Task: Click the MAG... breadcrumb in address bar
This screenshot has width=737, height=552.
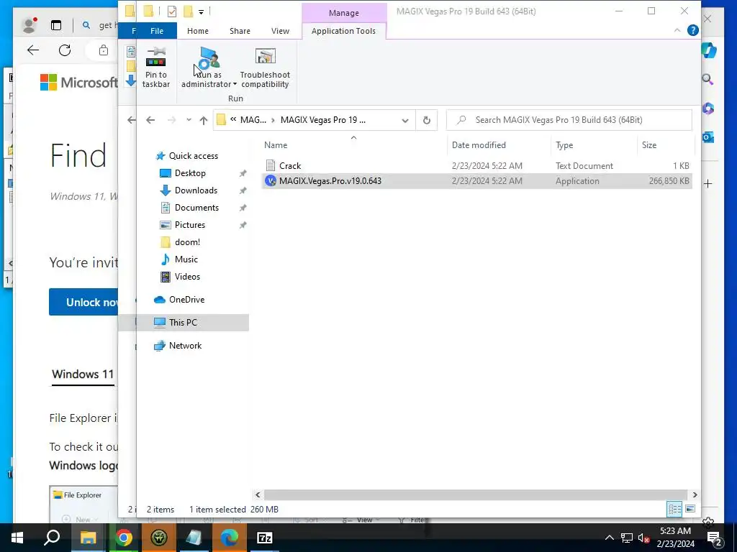Action: [x=253, y=120]
